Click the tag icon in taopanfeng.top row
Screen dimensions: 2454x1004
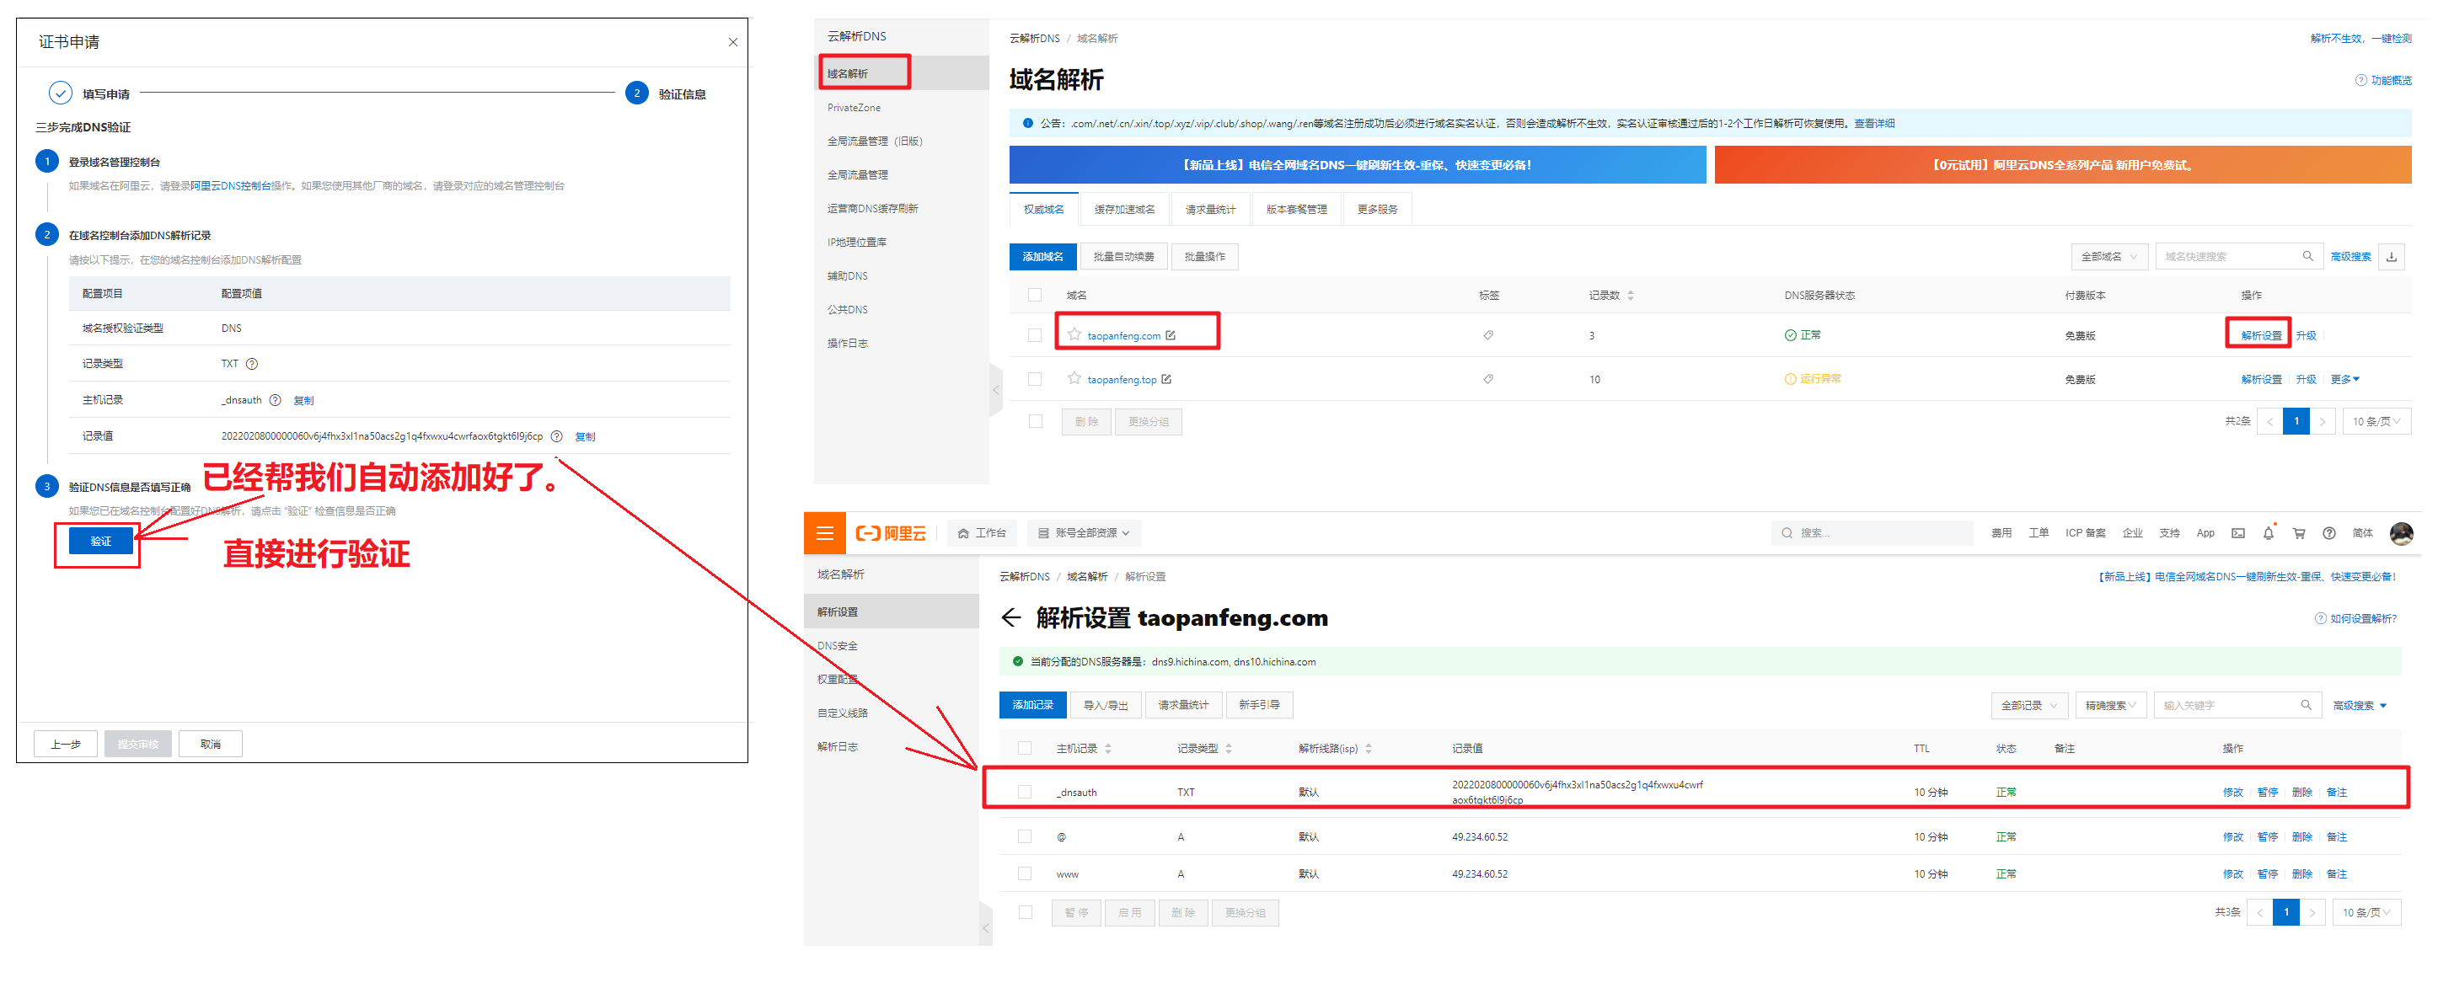pos(1488,379)
